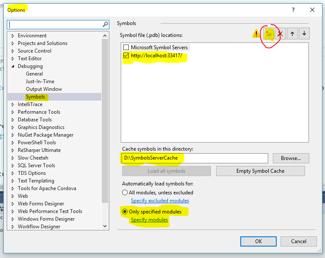Open the Specify modules link
The image size is (325, 258).
tap(149, 220)
